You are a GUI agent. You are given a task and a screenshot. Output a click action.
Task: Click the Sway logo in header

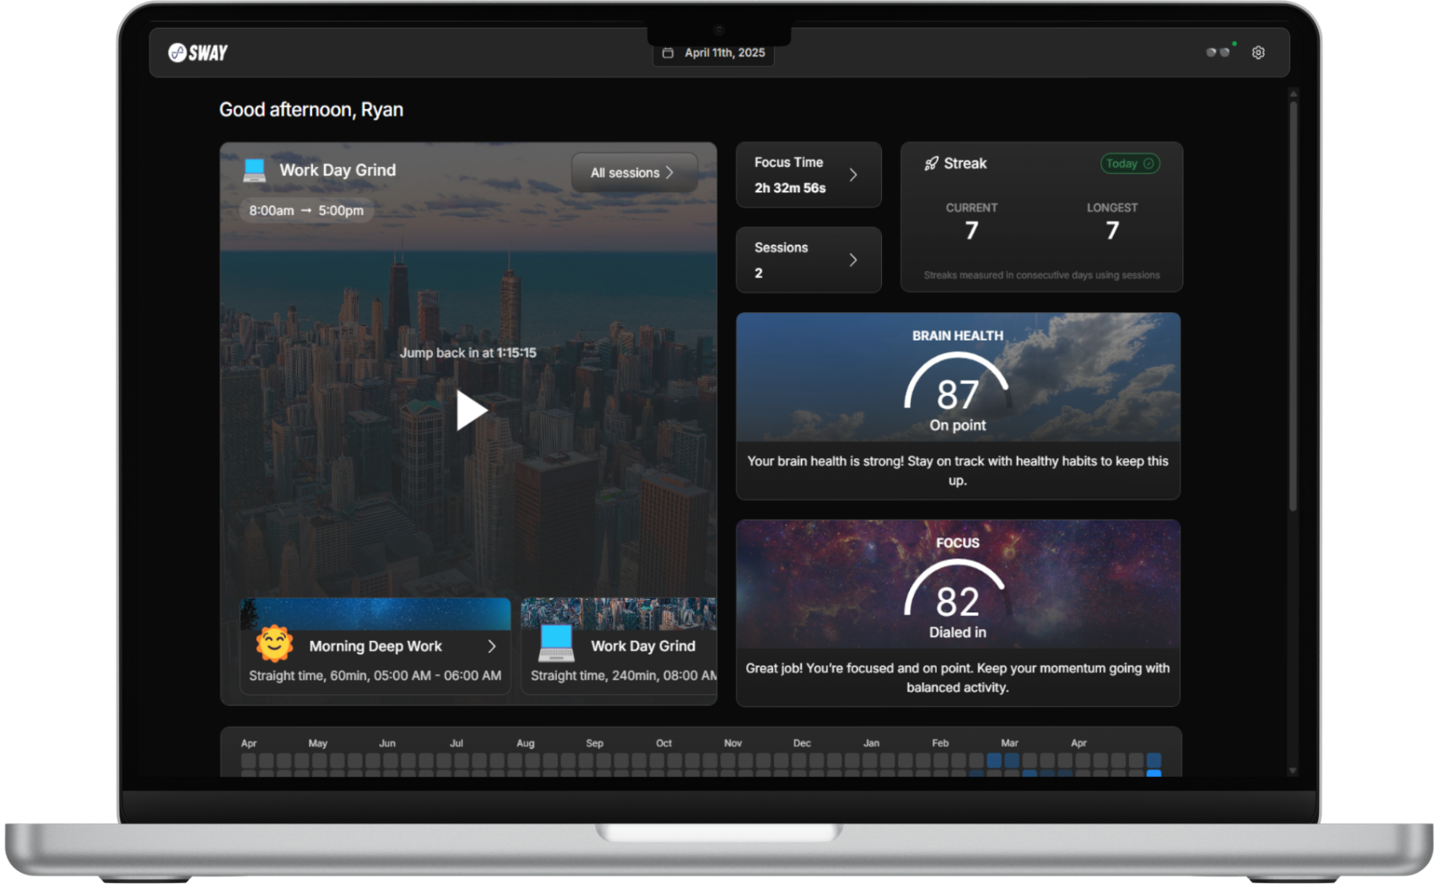(x=197, y=52)
